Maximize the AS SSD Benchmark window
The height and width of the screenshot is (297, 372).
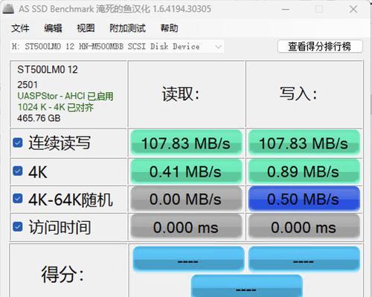click(319, 10)
